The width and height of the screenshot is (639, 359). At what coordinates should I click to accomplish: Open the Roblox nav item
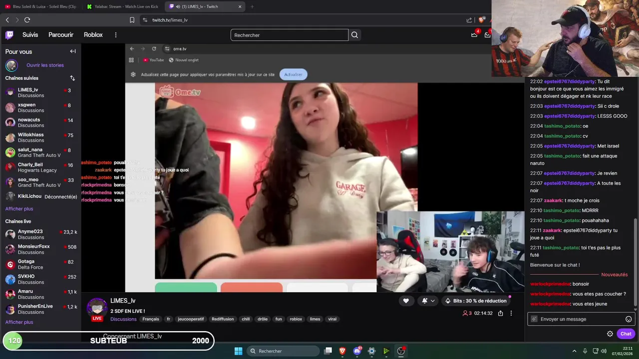click(93, 35)
